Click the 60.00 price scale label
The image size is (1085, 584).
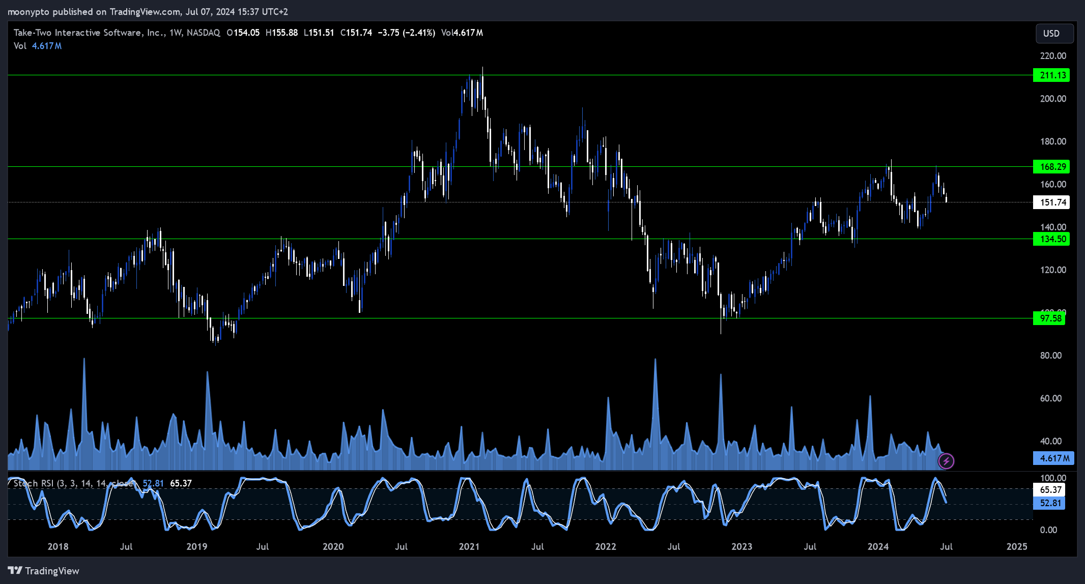tap(1051, 398)
